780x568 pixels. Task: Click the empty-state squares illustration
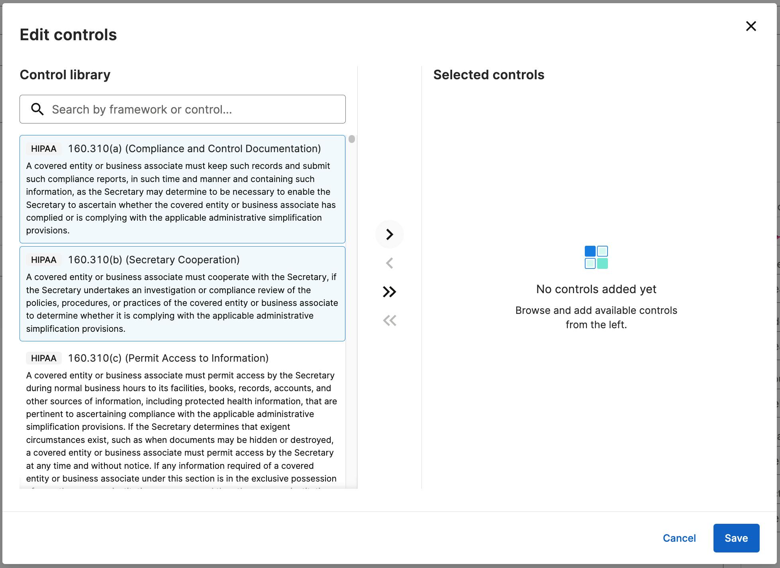[x=596, y=257]
